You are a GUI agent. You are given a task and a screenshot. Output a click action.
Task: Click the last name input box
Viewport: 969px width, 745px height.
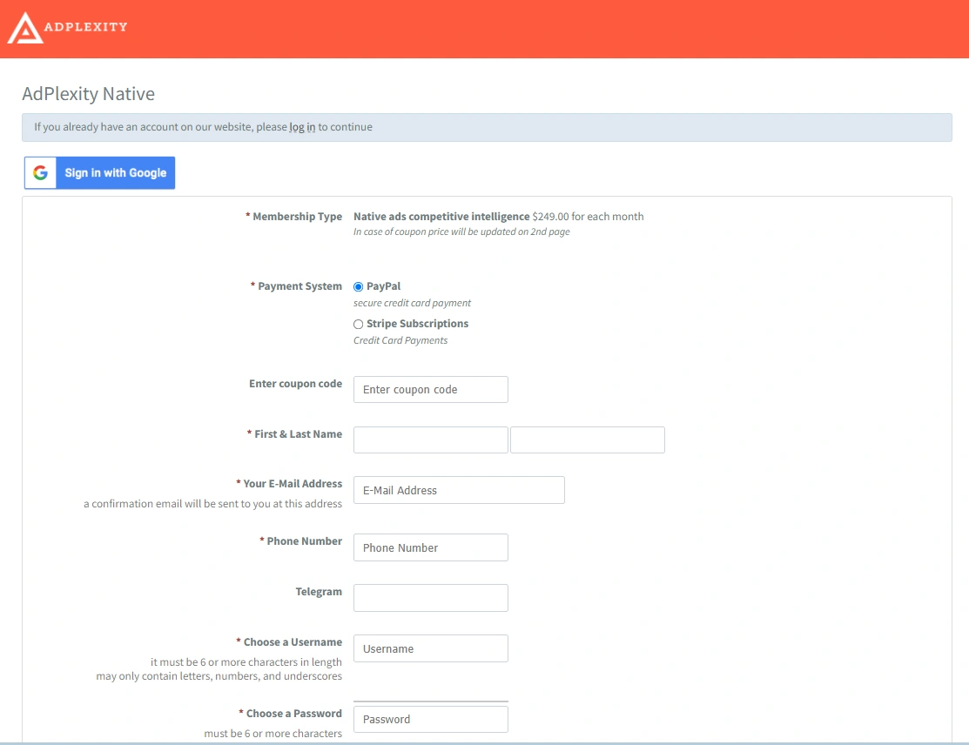(x=588, y=440)
